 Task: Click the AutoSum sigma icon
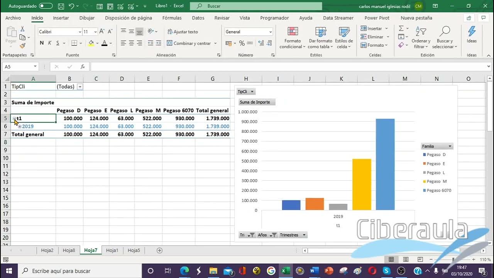pos(401,29)
